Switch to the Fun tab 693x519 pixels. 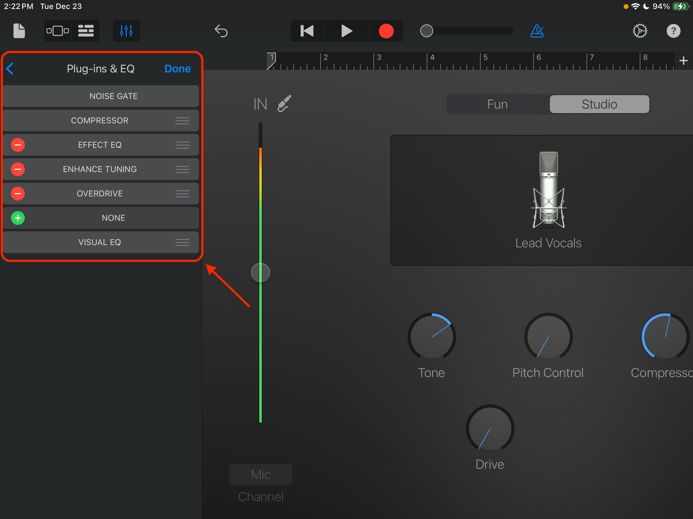click(x=497, y=104)
